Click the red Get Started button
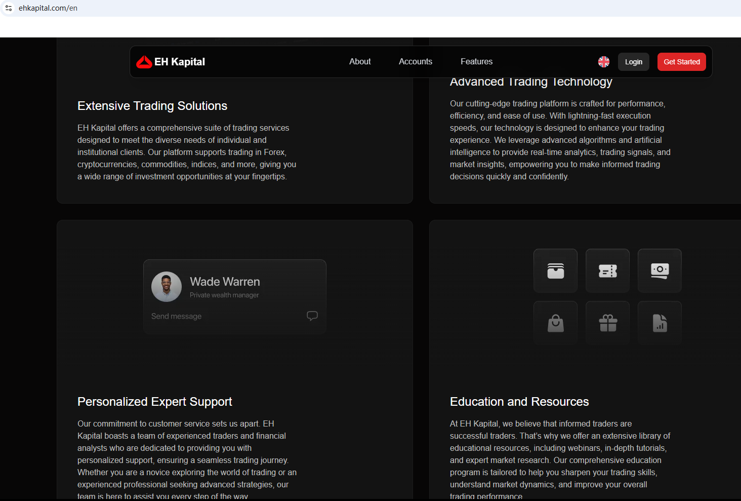The width and height of the screenshot is (741, 501). click(x=682, y=62)
